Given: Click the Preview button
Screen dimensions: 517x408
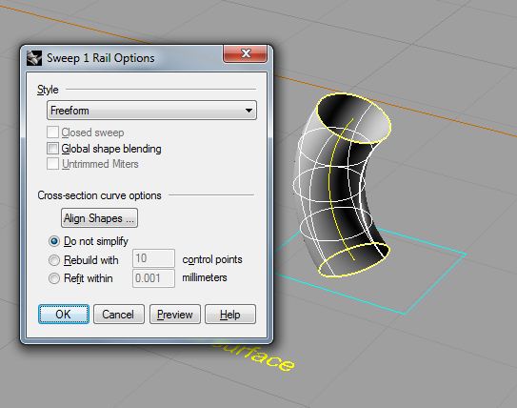Looking at the screenshot, I should tap(175, 314).
